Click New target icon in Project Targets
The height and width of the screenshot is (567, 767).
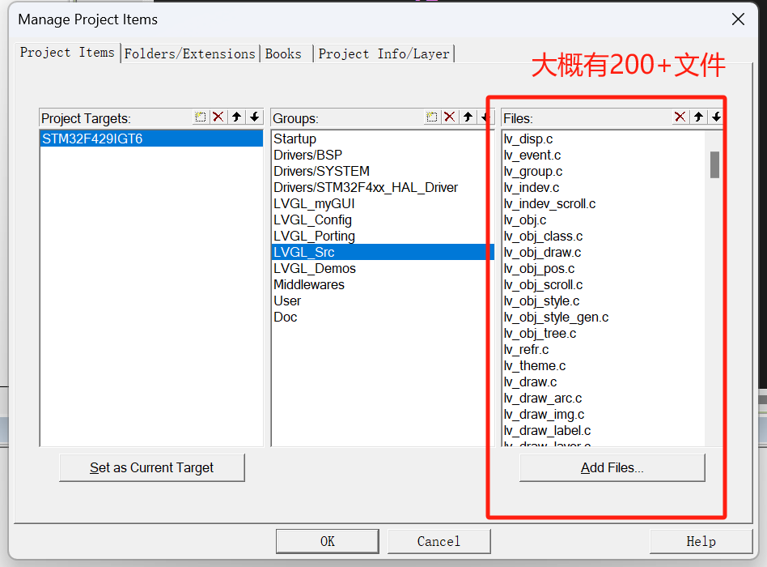(201, 117)
